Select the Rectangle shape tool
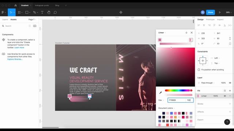The height and width of the screenshot is (131, 234). [27, 12]
